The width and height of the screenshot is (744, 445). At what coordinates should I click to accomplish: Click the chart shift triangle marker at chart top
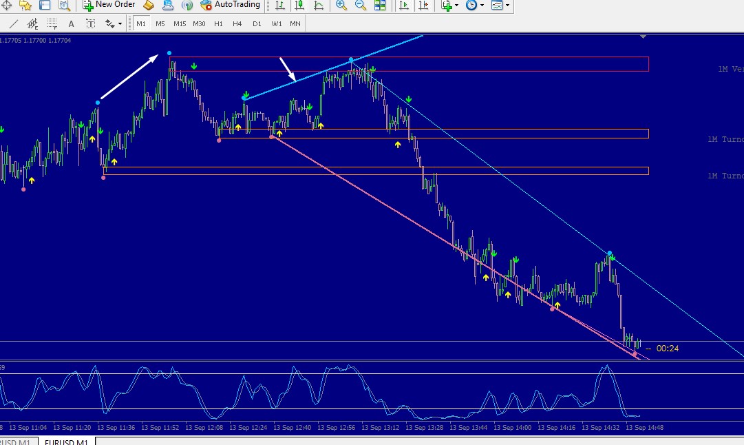pyautogui.click(x=643, y=37)
